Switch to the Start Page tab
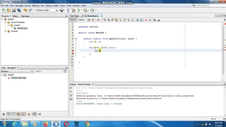Screen dimensions: 226x127 pyautogui.click(x=75, y=16)
